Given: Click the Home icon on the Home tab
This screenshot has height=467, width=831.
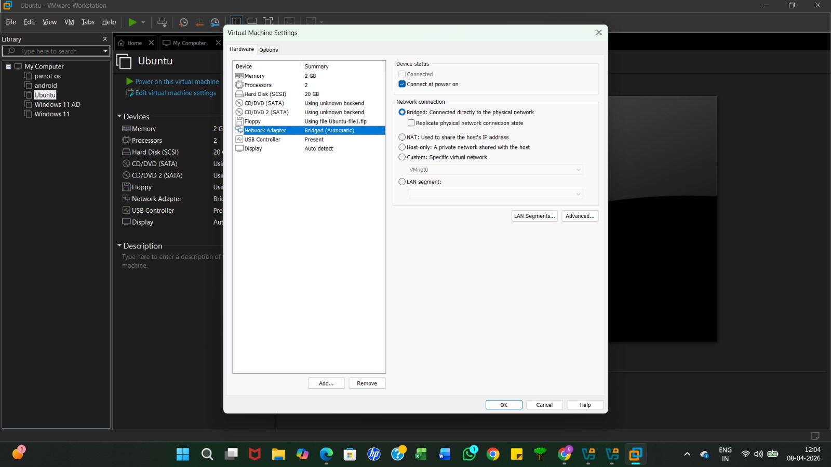Looking at the screenshot, I should [x=122, y=43].
